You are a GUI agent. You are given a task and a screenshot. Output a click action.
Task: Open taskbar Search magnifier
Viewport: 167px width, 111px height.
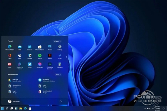7,109
